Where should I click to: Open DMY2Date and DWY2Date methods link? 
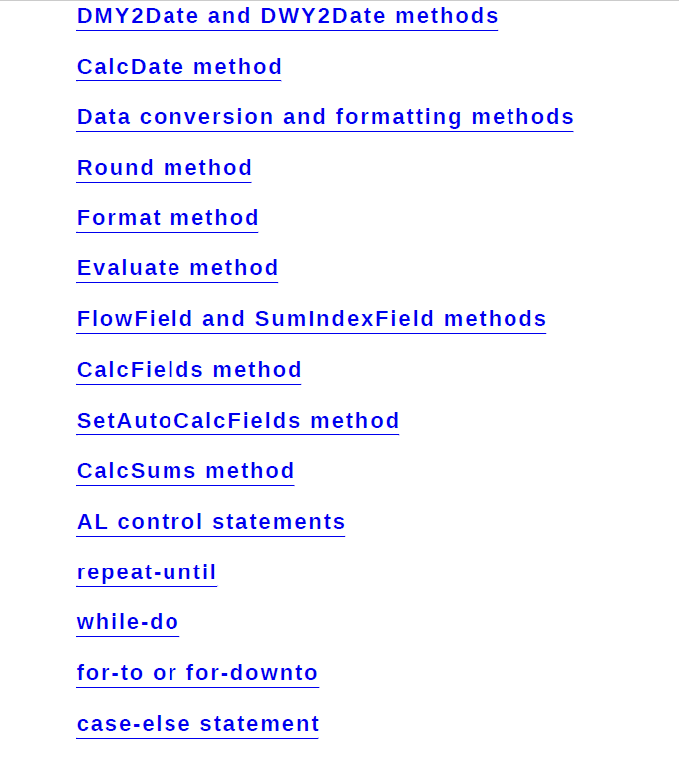click(287, 16)
